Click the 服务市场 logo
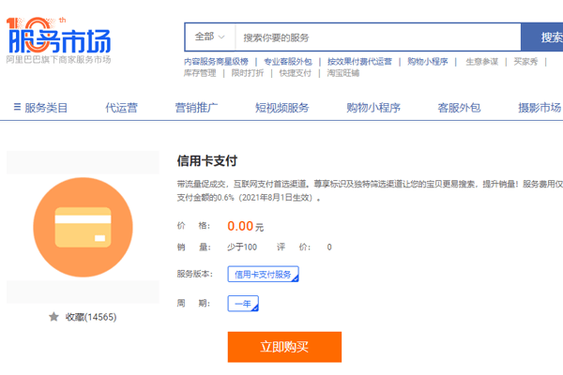Screen dimensions: 563x375 tap(58, 42)
